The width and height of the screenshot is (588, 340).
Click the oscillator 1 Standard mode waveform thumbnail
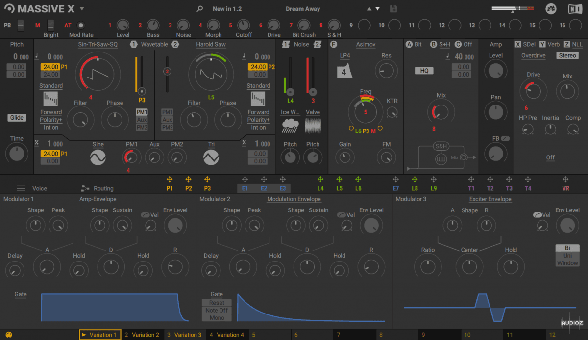coord(51,99)
